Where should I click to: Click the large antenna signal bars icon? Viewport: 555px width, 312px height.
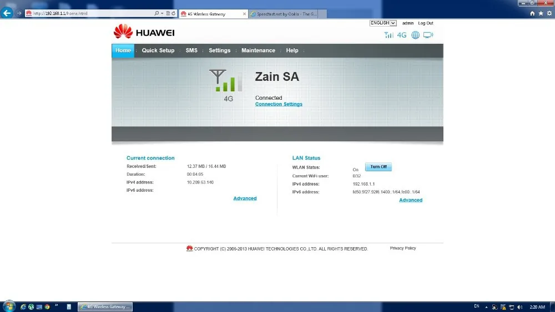pyautogui.click(x=226, y=80)
